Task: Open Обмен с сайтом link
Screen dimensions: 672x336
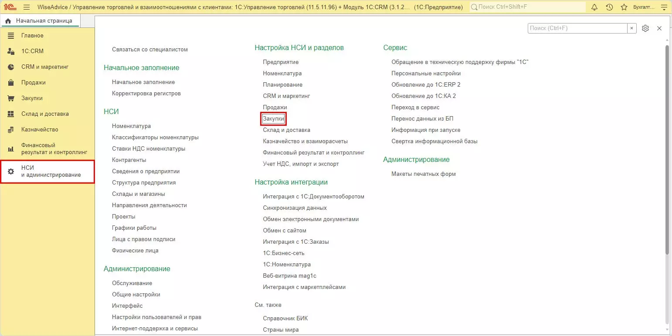Action: [x=285, y=231]
